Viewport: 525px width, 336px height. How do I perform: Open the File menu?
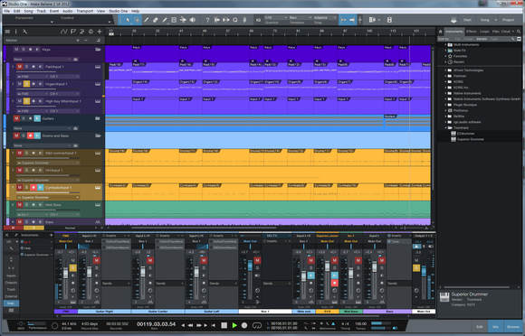coord(6,11)
